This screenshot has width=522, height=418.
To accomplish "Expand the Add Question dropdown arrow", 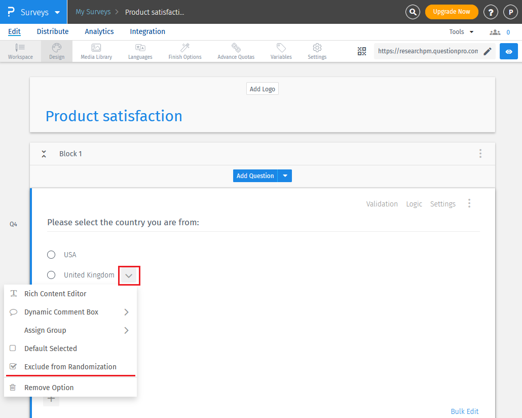I will pos(285,176).
